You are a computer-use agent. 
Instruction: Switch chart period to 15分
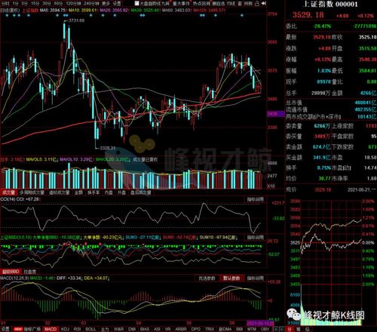pos(35,4)
